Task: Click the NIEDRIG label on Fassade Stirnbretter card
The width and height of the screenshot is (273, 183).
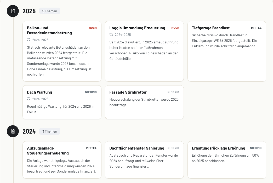Action: coord(173,92)
